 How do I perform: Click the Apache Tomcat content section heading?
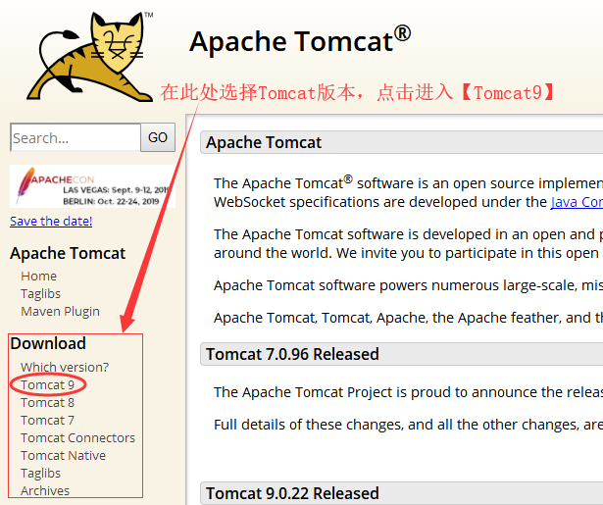coord(264,142)
